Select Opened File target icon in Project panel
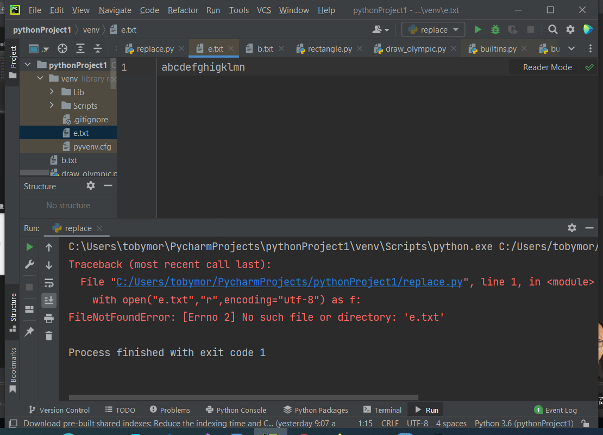Image resolution: width=603 pixels, height=435 pixels. (x=62, y=48)
